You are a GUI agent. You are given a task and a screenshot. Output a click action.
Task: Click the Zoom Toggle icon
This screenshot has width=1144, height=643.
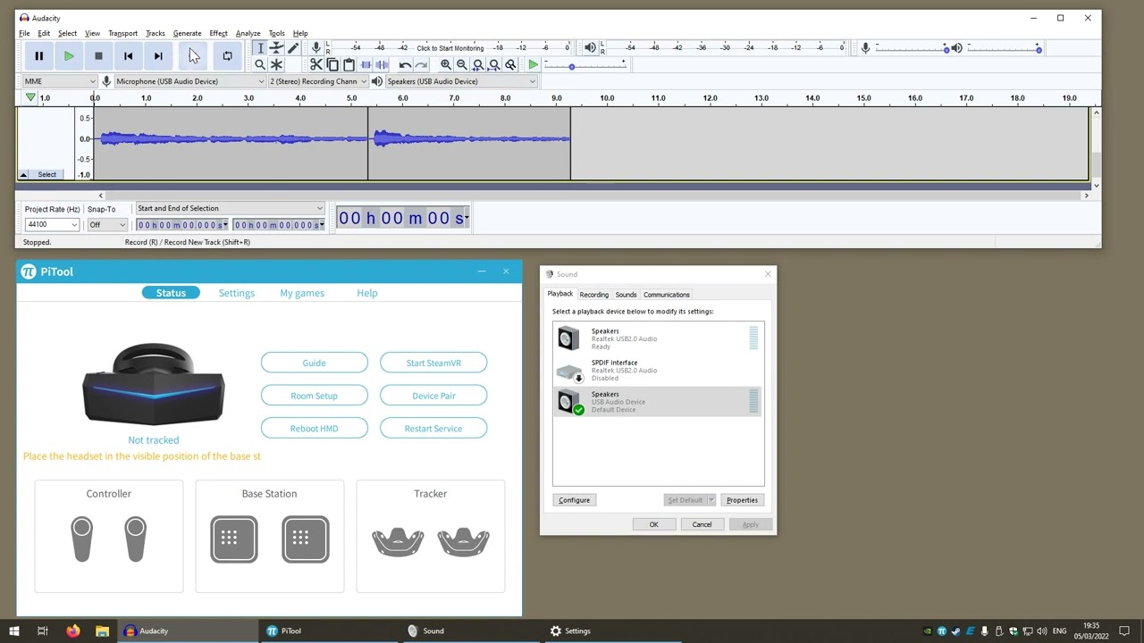(510, 64)
